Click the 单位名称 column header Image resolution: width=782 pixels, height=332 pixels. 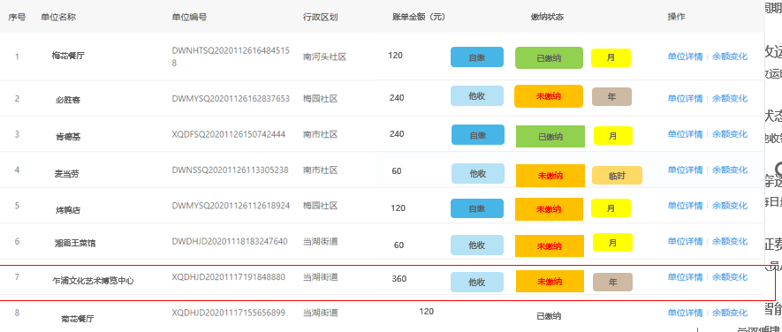point(58,17)
